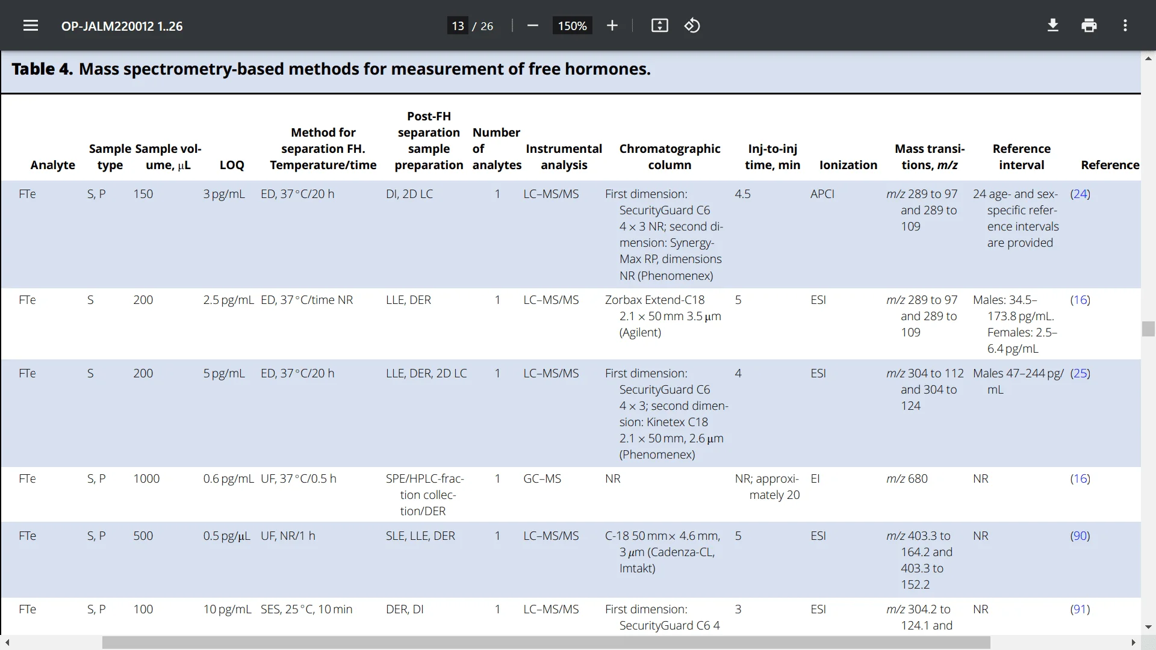Click the document title OP-JALM220012 1..26
The height and width of the screenshot is (650, 1156).
pyautogui.click(x=122, y=26)
